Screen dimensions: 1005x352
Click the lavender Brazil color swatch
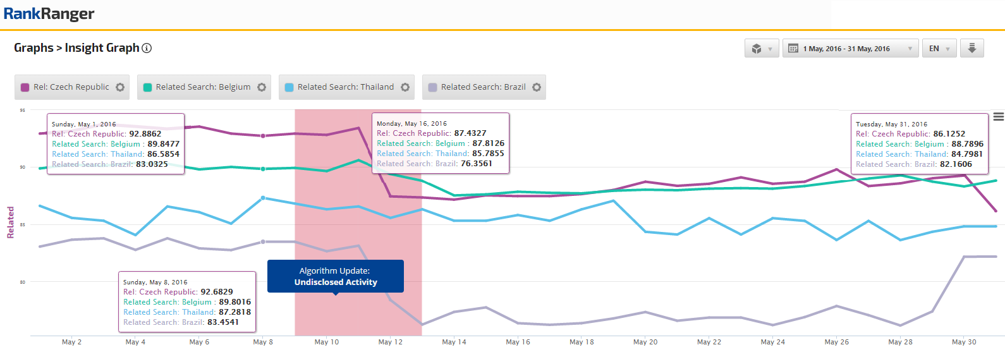click(x=433, y=88)
